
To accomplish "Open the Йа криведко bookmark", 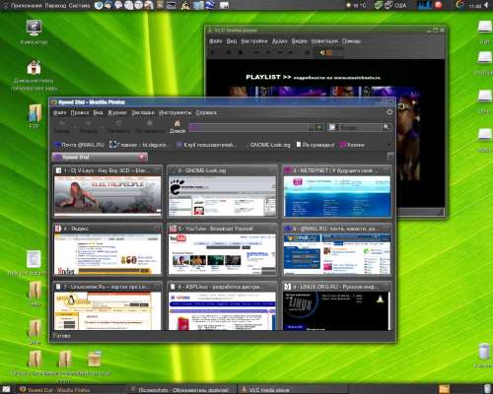I will (x=315, y=145).
